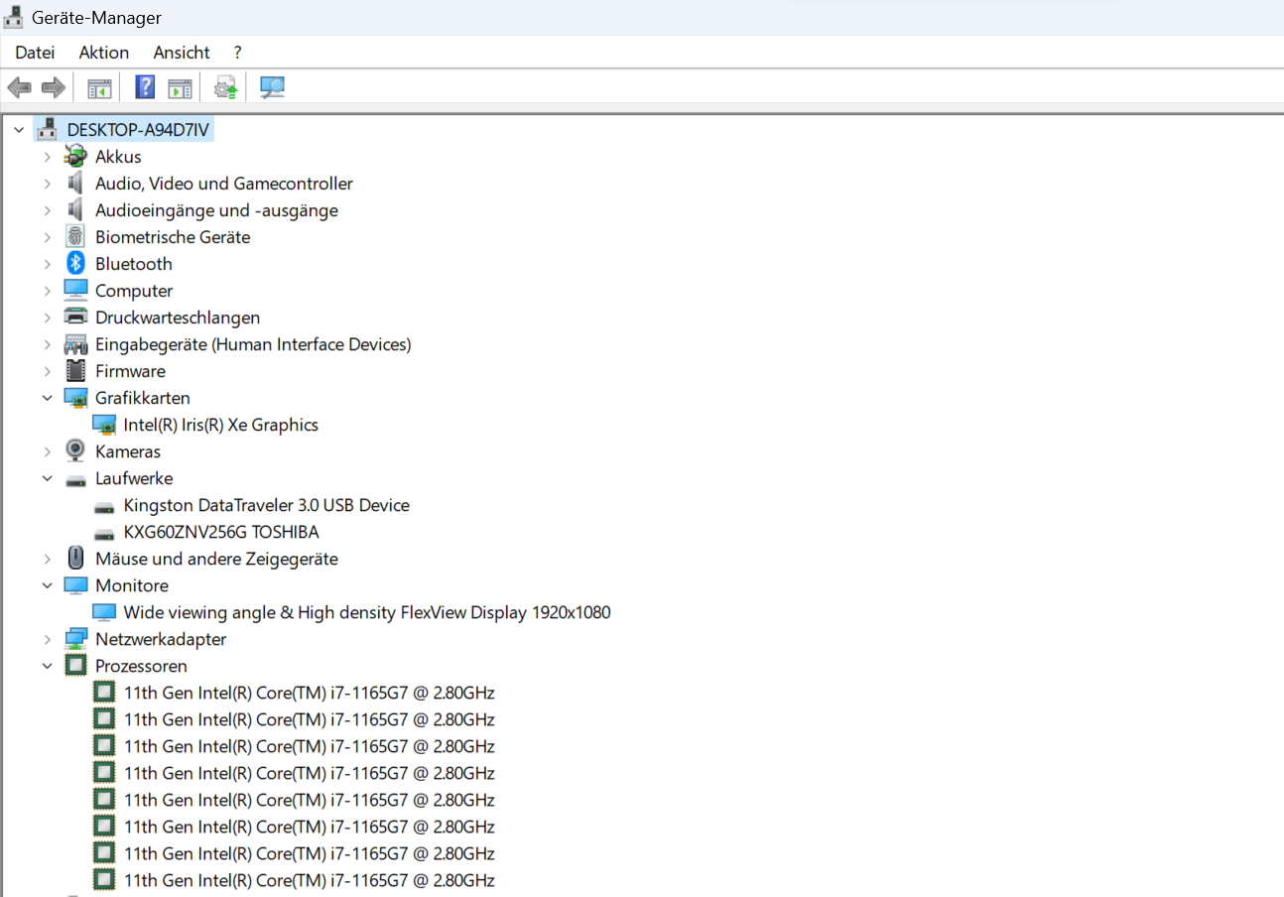The height and width of the screenshot is (897, 1284).
Task: Click the mouse icon for Mäuse und andere Zeigegeräte
Action: coord(75,558)
